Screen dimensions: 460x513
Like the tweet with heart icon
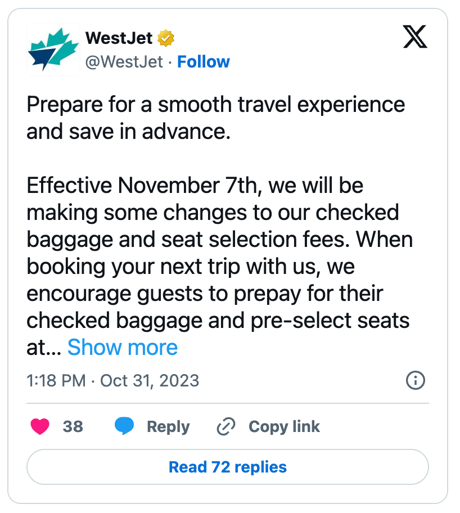point(40,426)
